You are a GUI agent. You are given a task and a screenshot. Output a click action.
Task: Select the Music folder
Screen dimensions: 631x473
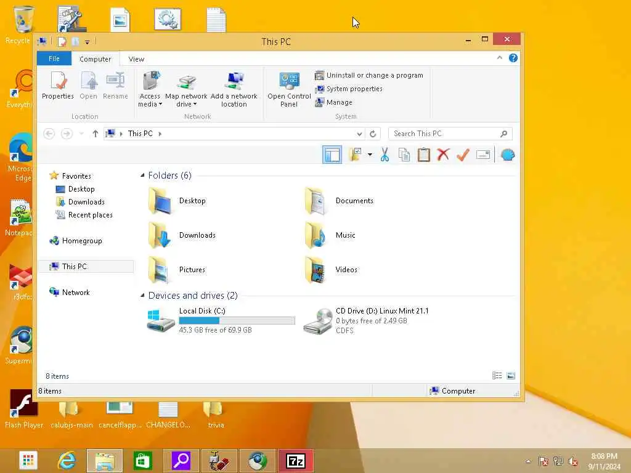330,235
